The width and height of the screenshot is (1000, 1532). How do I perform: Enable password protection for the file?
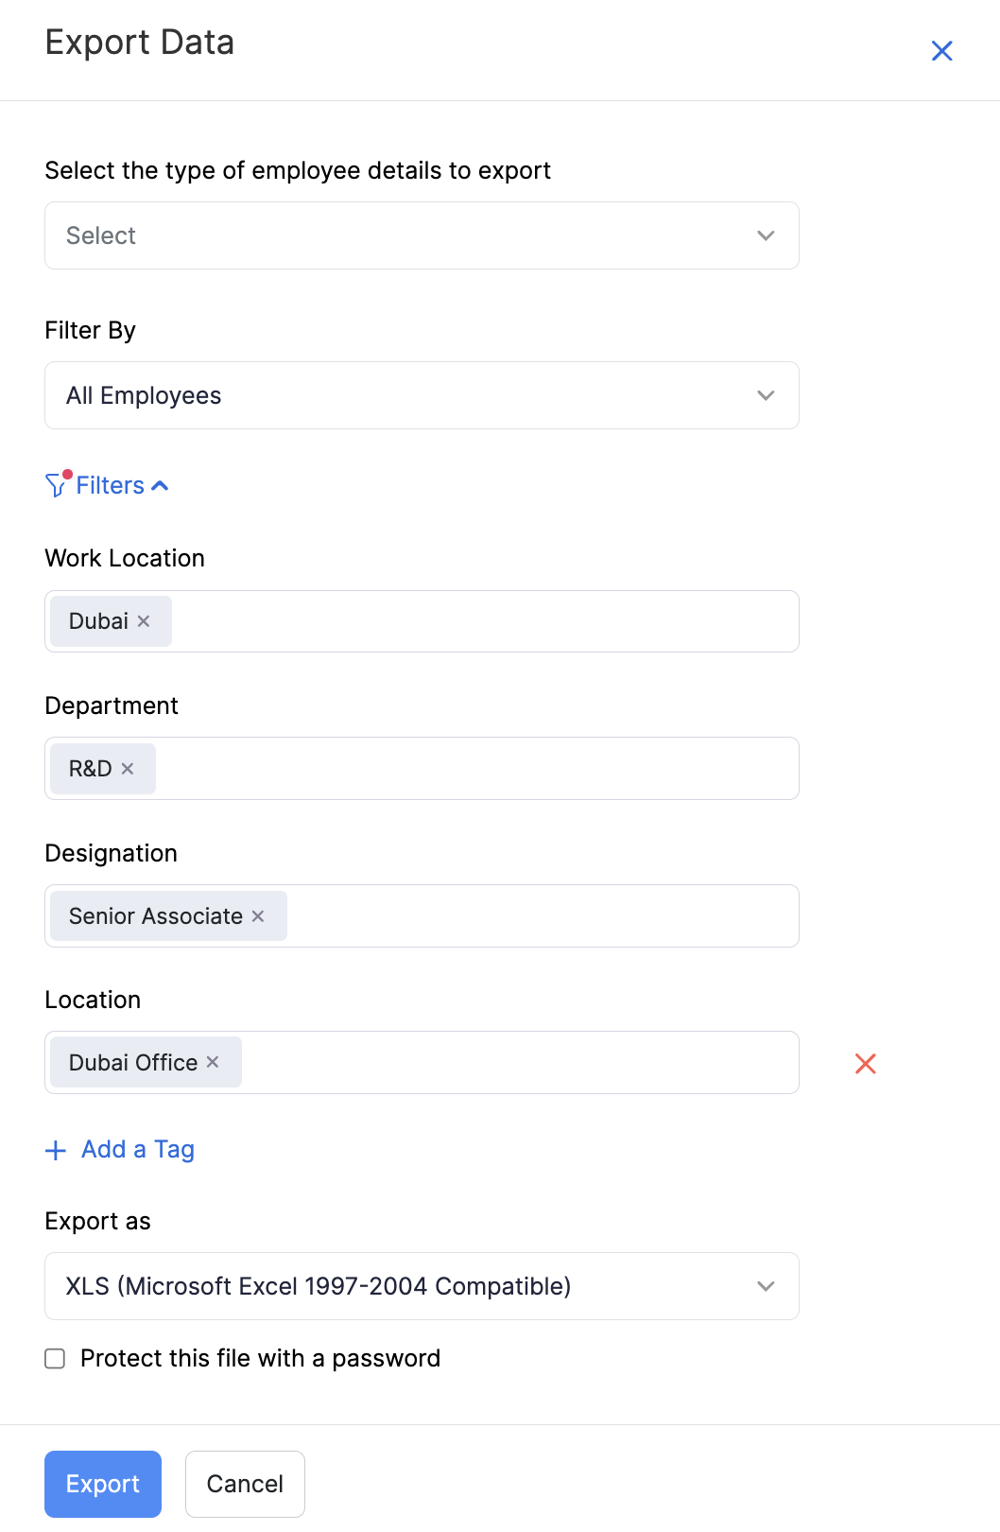(54, 1358)
